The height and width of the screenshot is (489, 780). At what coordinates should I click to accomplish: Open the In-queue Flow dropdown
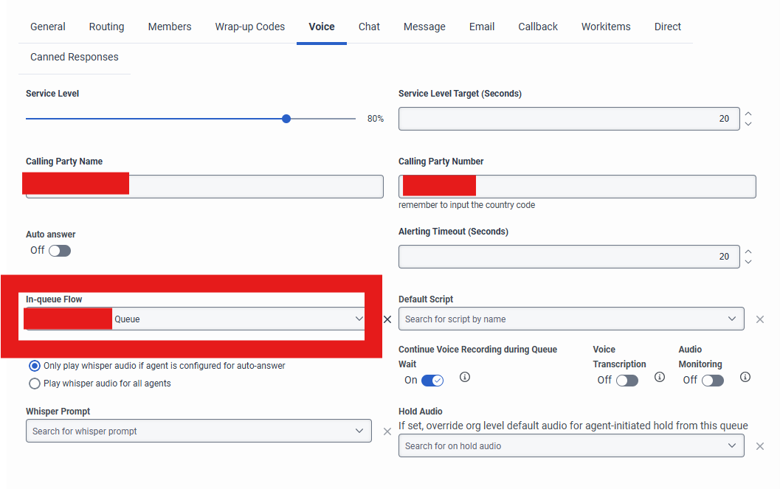click(359, 319)
